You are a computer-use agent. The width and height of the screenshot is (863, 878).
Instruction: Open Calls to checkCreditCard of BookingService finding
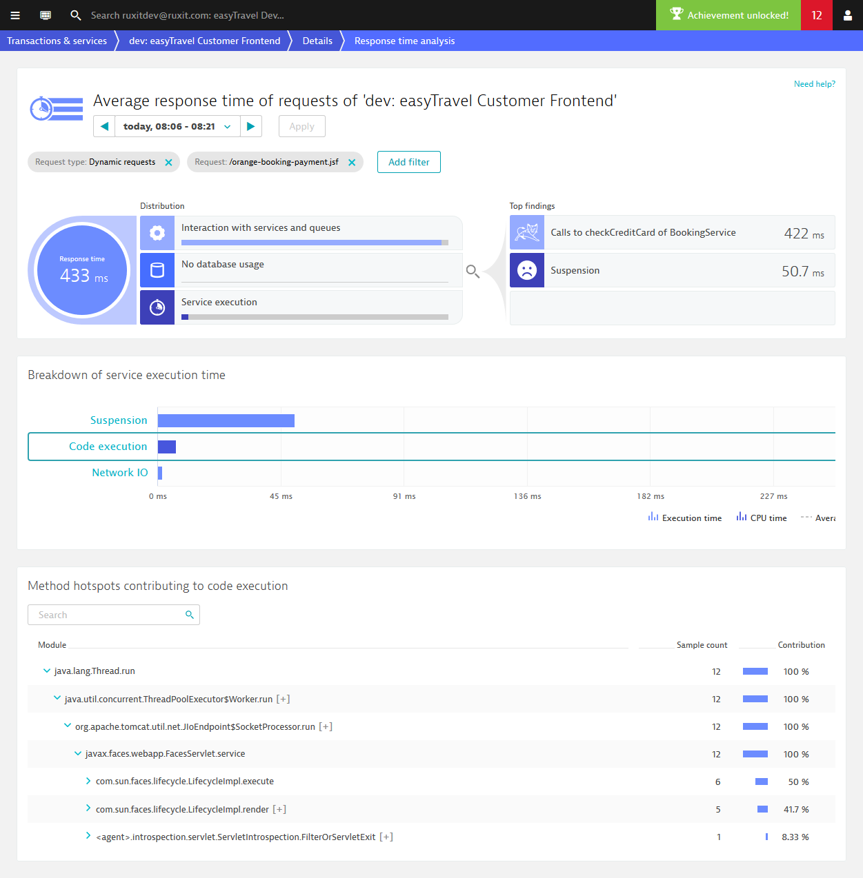click(x=673, y=232)
